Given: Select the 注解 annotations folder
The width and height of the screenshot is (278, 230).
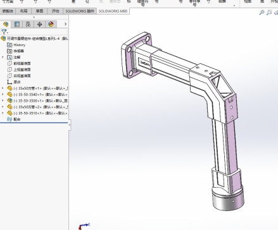Looking at the screenshot, I should click(17, 57).
